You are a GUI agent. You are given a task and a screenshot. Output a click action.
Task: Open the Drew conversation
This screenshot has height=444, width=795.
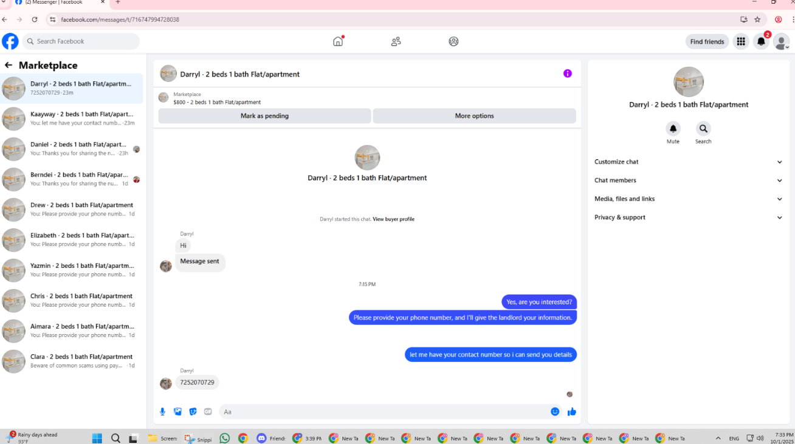(72, 210)
